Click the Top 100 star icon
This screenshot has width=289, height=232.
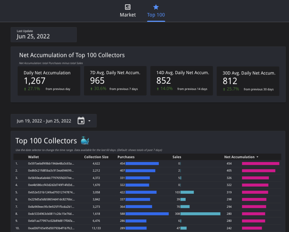[x=156, y=7]
